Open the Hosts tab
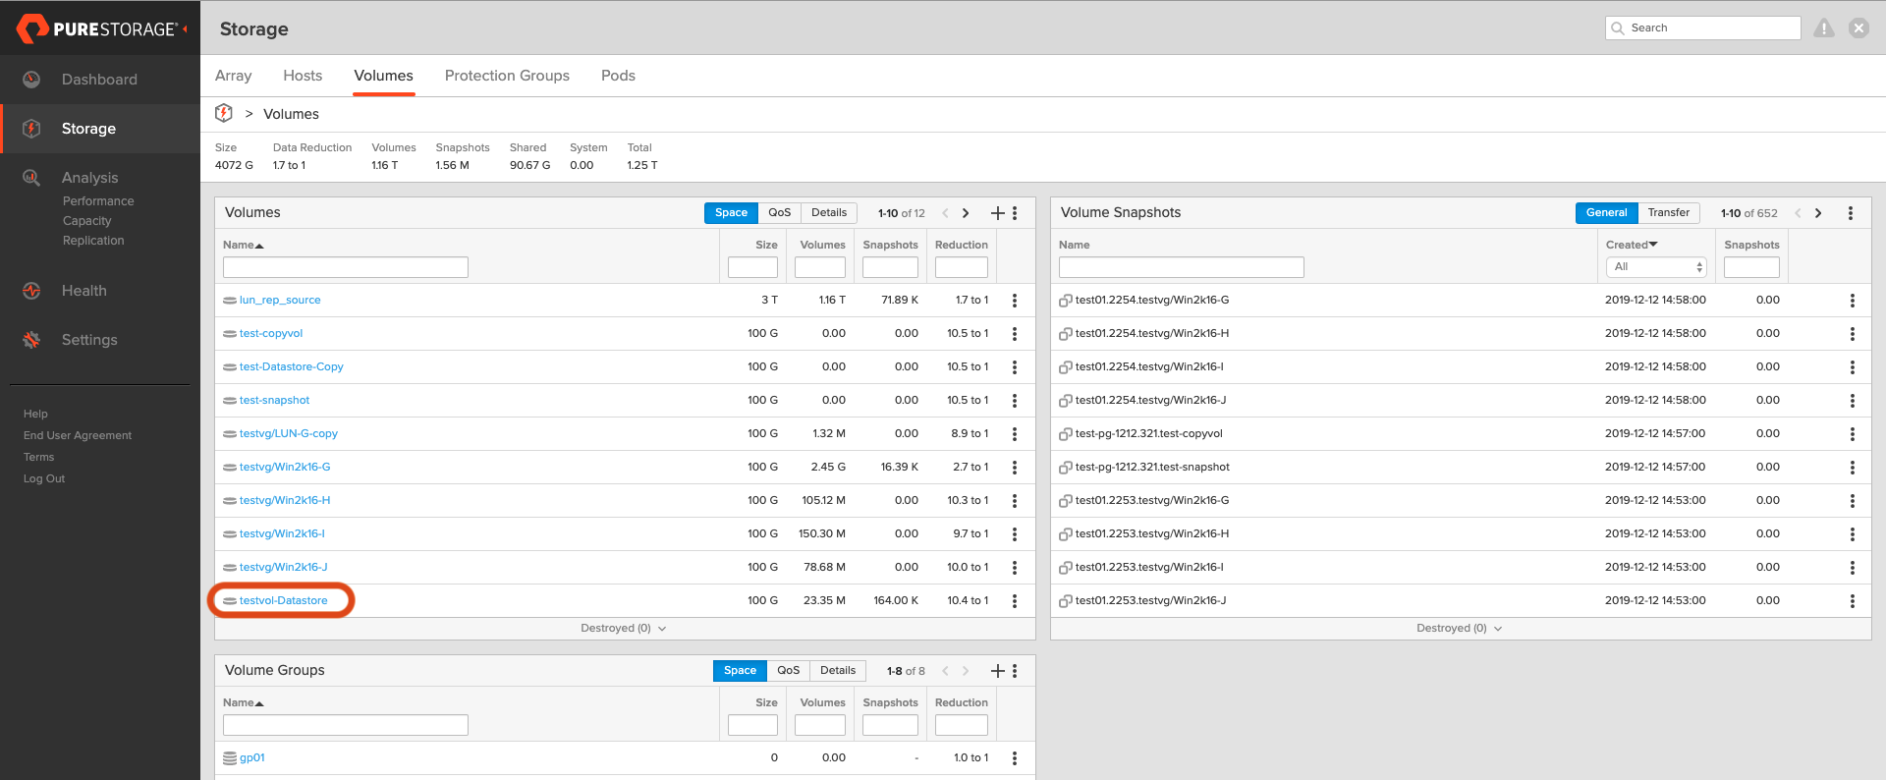1886x780 pixels. [303, 76]
